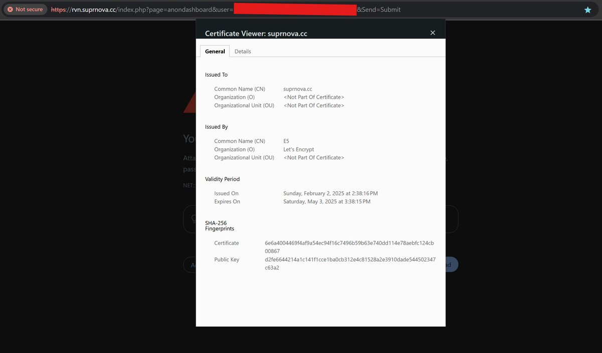Click the issuer common name E5
Screen dimensions: 602x353
pos(286,141)
